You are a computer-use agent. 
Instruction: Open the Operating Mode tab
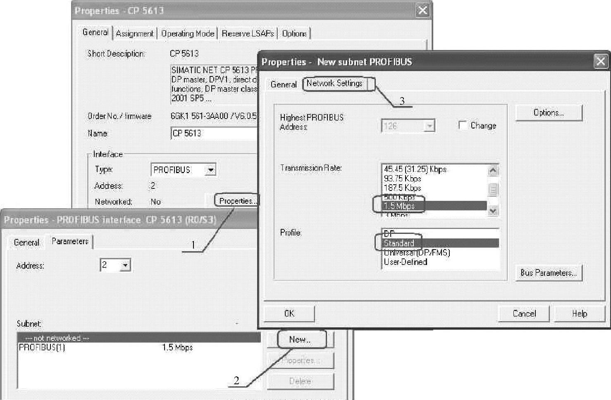(x=188, y=33)
